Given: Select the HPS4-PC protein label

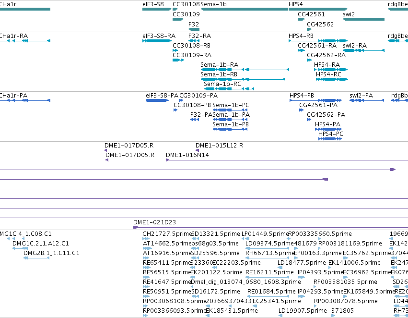Looking at the screenshot, I should point(330,134).
